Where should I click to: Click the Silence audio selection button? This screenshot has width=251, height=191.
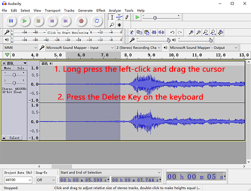[161, 32]
